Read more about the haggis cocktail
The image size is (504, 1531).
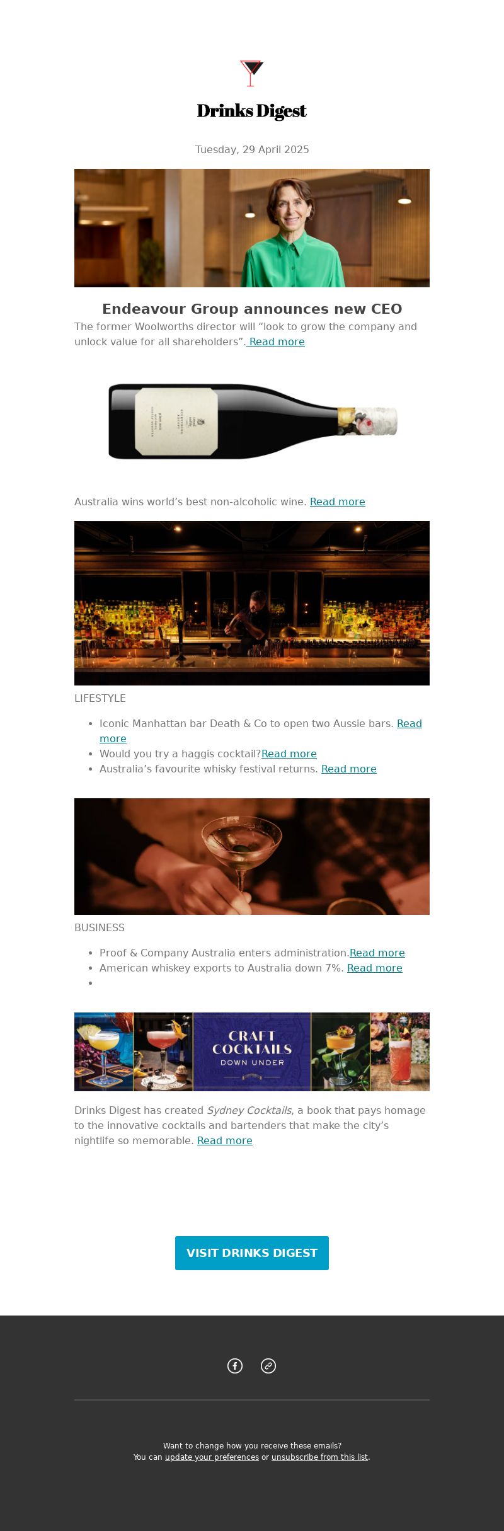pyautogui.click(x=289, y=754)
